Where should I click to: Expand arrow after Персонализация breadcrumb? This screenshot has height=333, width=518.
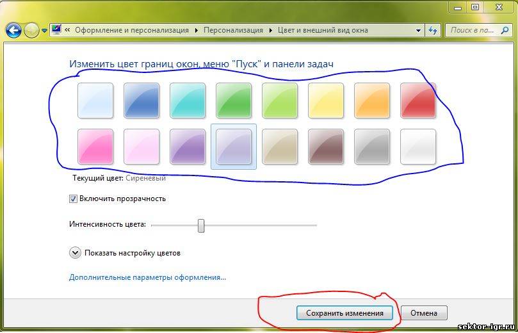point(271,30)
